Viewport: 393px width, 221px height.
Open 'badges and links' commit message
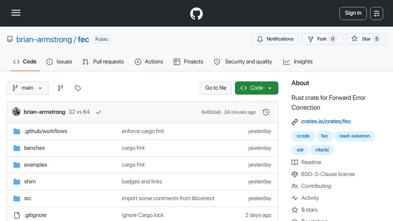[142, 181]
